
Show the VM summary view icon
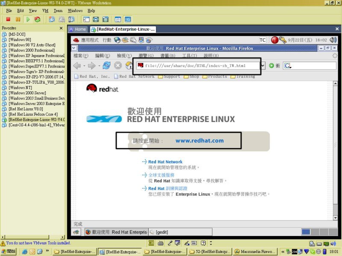click(118, 19)
